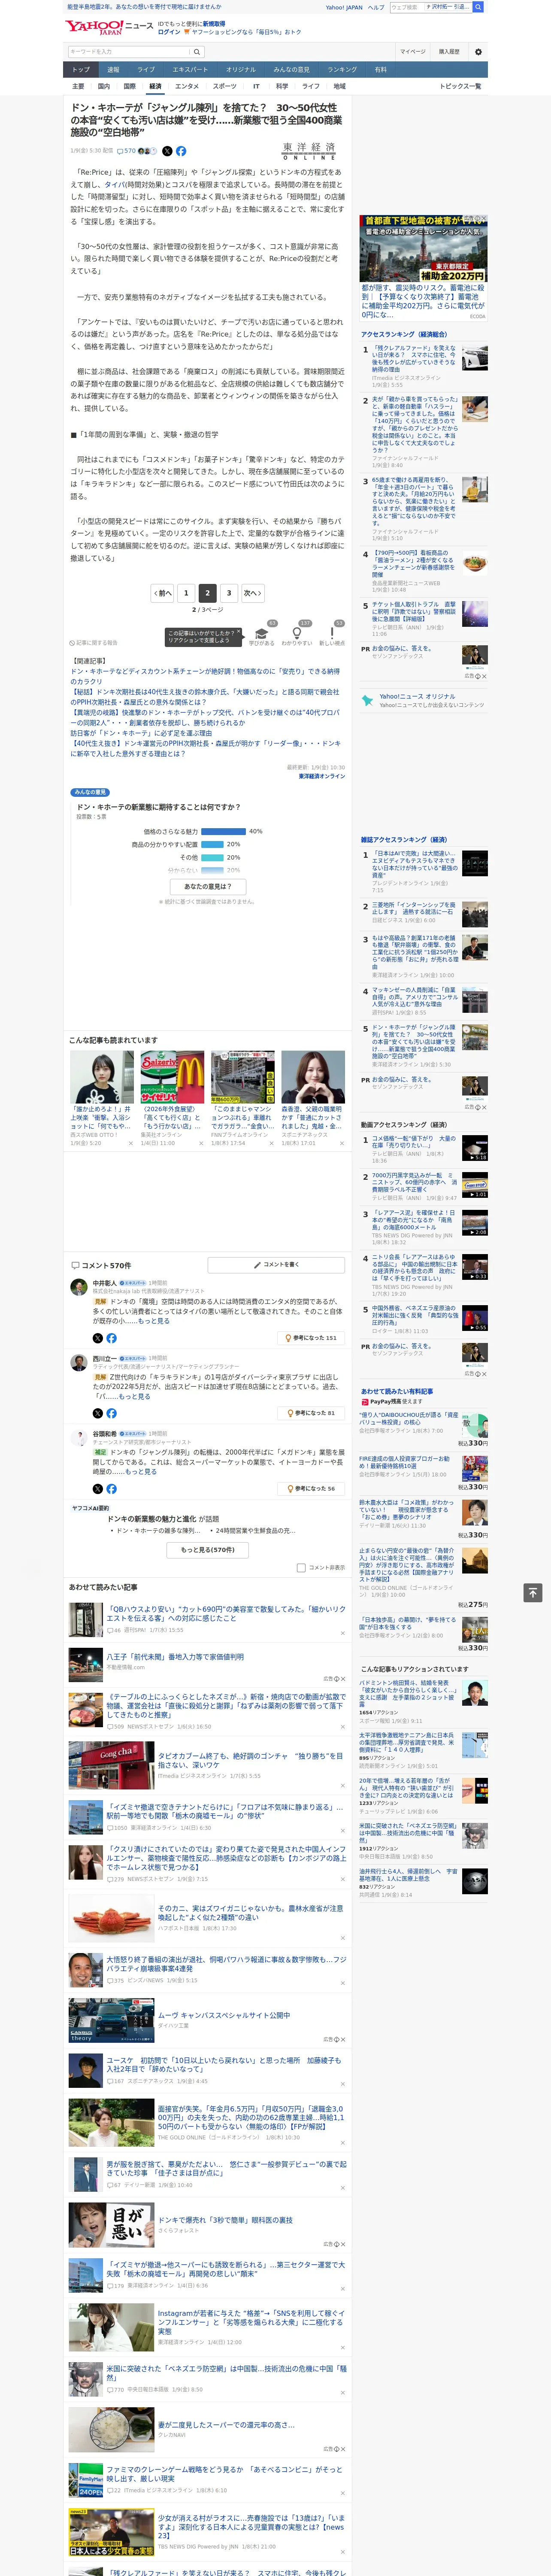Share 西川立一's comment on Facebook
The image size is (551, 2576).
111,1413
